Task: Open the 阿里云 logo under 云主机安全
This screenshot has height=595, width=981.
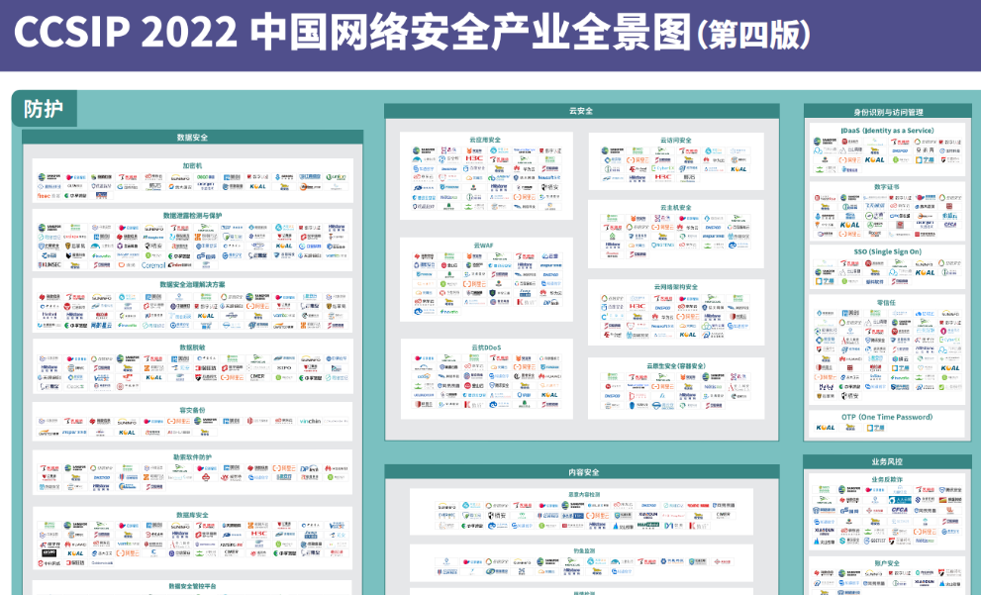Action: tap(662, 228)
